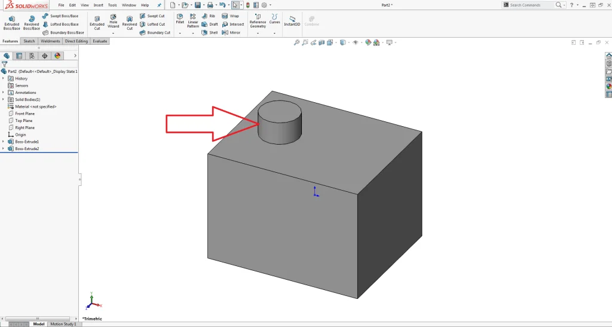Expand the Boss-Extrude1 feature node

pyautogui.click(x=3, y=142)
